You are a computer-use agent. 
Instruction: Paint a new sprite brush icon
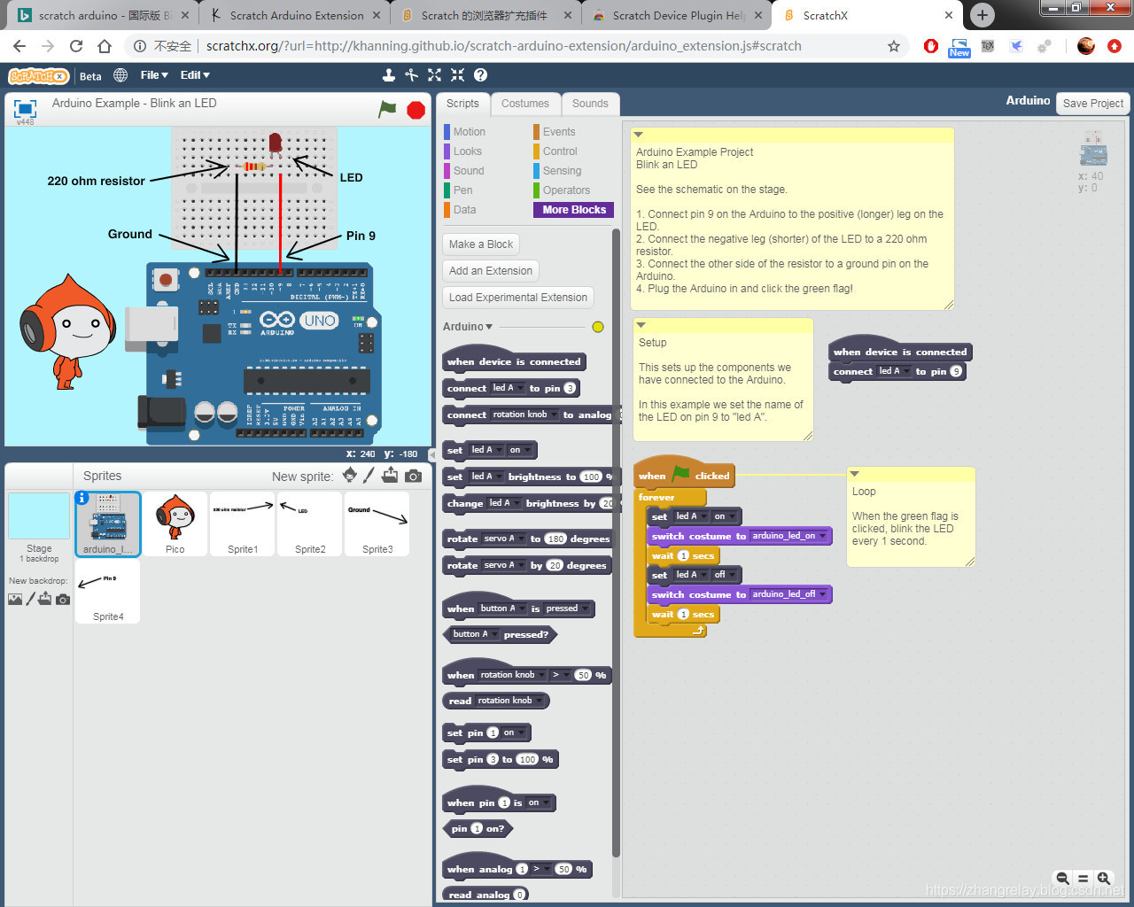(x=369, y=476)
